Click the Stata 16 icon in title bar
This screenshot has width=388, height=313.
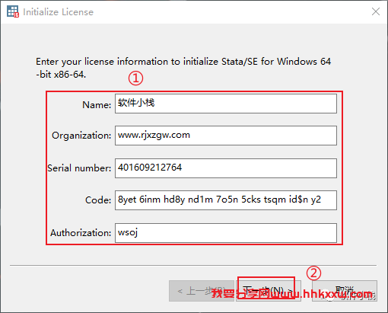pos(13,11)
